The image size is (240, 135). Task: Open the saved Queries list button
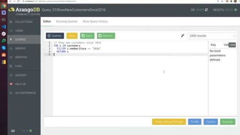[55, 36]
